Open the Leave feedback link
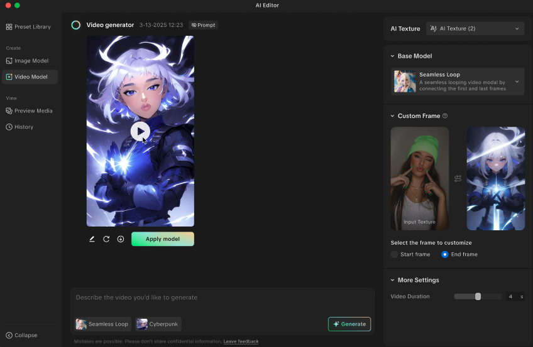 click(241, 341)
